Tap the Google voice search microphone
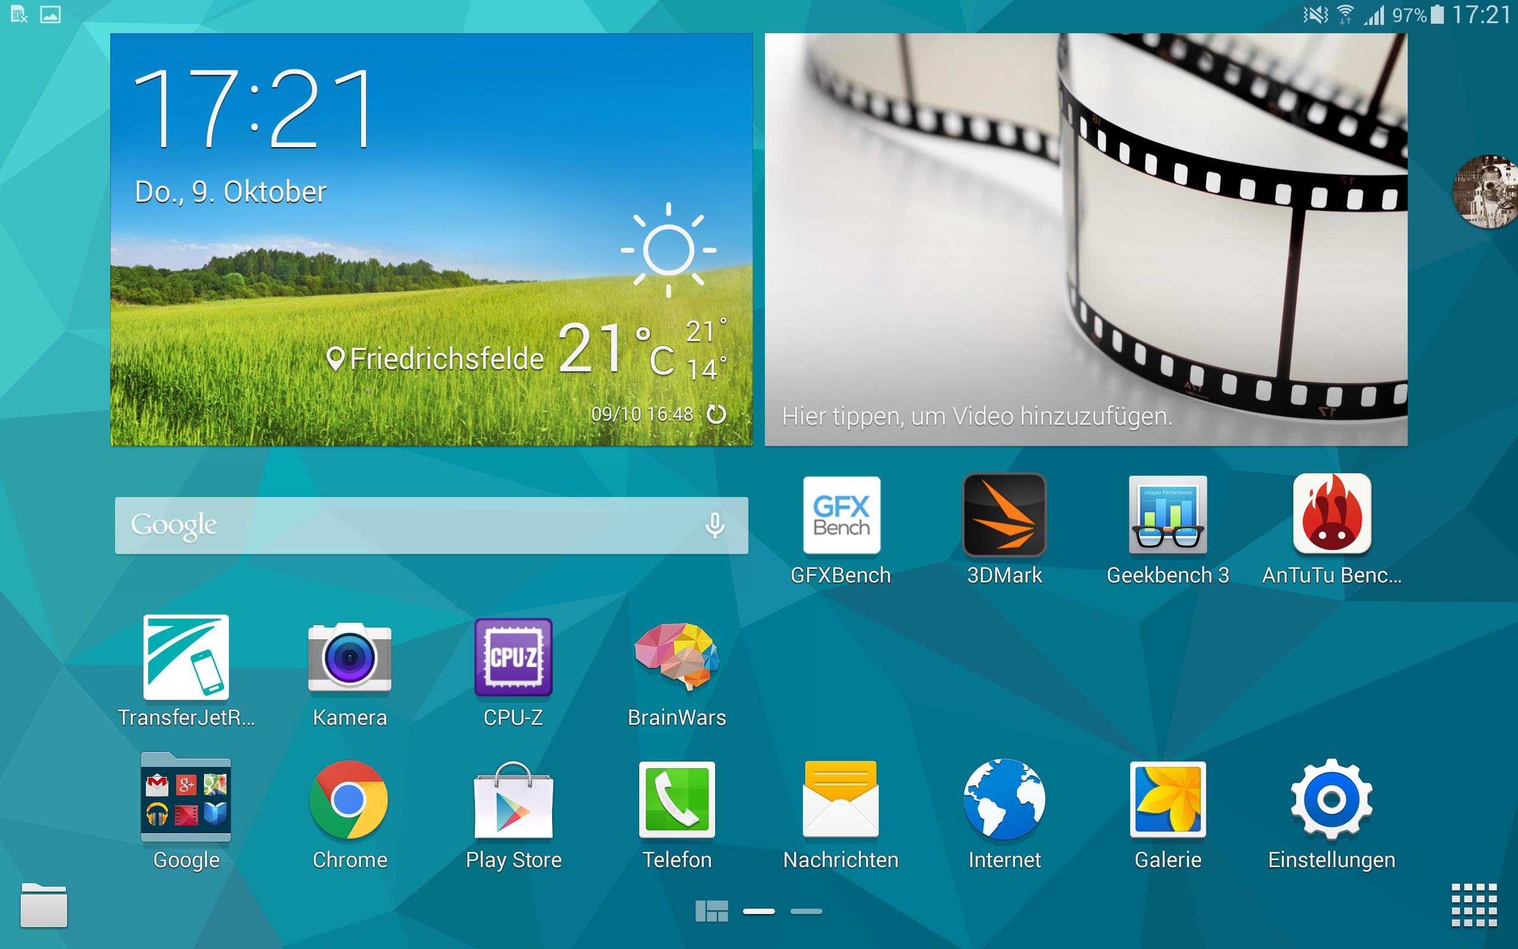 pyautogui.click(x=715, y=526)
